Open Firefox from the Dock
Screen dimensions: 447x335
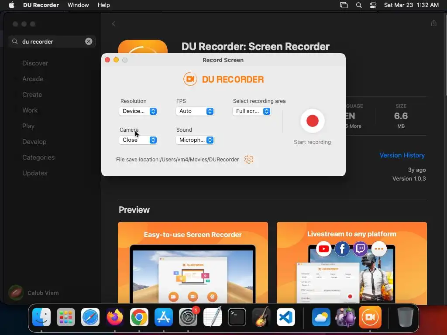click(115, 317)
